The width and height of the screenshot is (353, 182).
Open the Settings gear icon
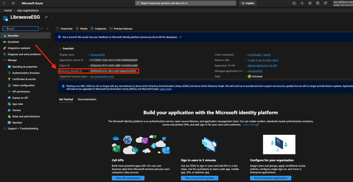(x=310, y=3)
